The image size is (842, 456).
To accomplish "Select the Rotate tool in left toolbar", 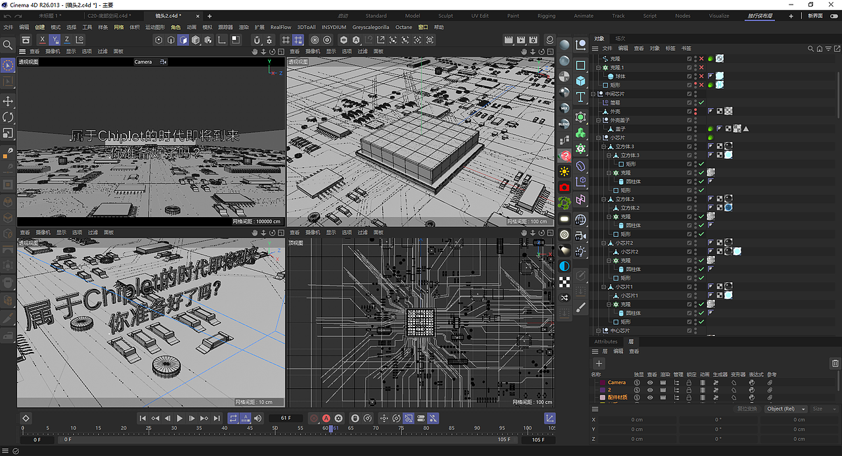I will pos(8,117).
